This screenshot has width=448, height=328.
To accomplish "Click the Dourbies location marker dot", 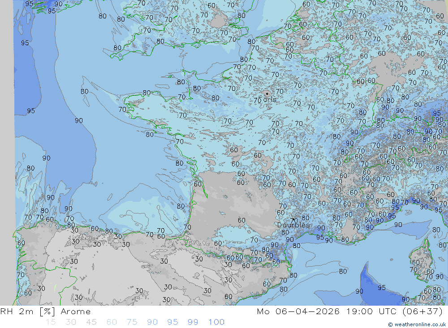I will point(293,220).
